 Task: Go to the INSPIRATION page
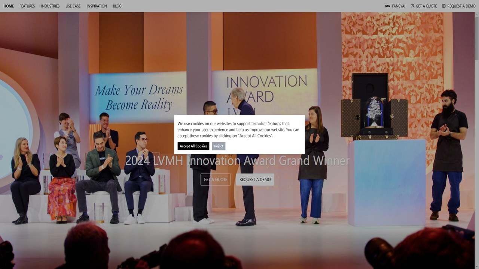[97, 6]
